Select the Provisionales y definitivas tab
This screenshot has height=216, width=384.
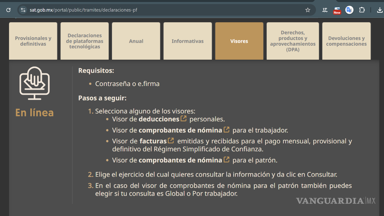click(33, 41)
